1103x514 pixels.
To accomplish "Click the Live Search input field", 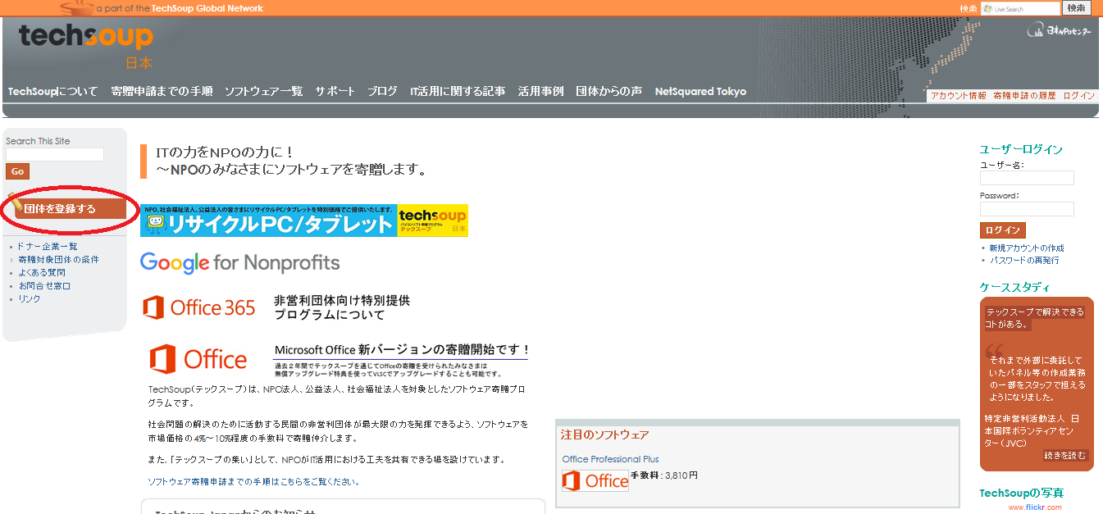I will [1020, 8].
